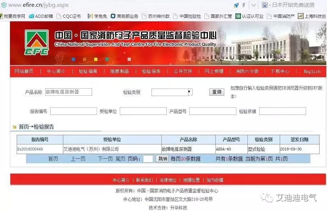Open 中心简介 in the red navigation bar
Viewport: 327px width, 212px height.
click(56, 71)
